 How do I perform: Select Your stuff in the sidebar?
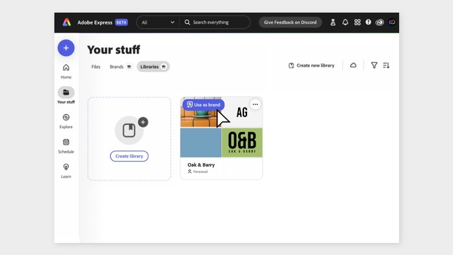tap(66, 95)
